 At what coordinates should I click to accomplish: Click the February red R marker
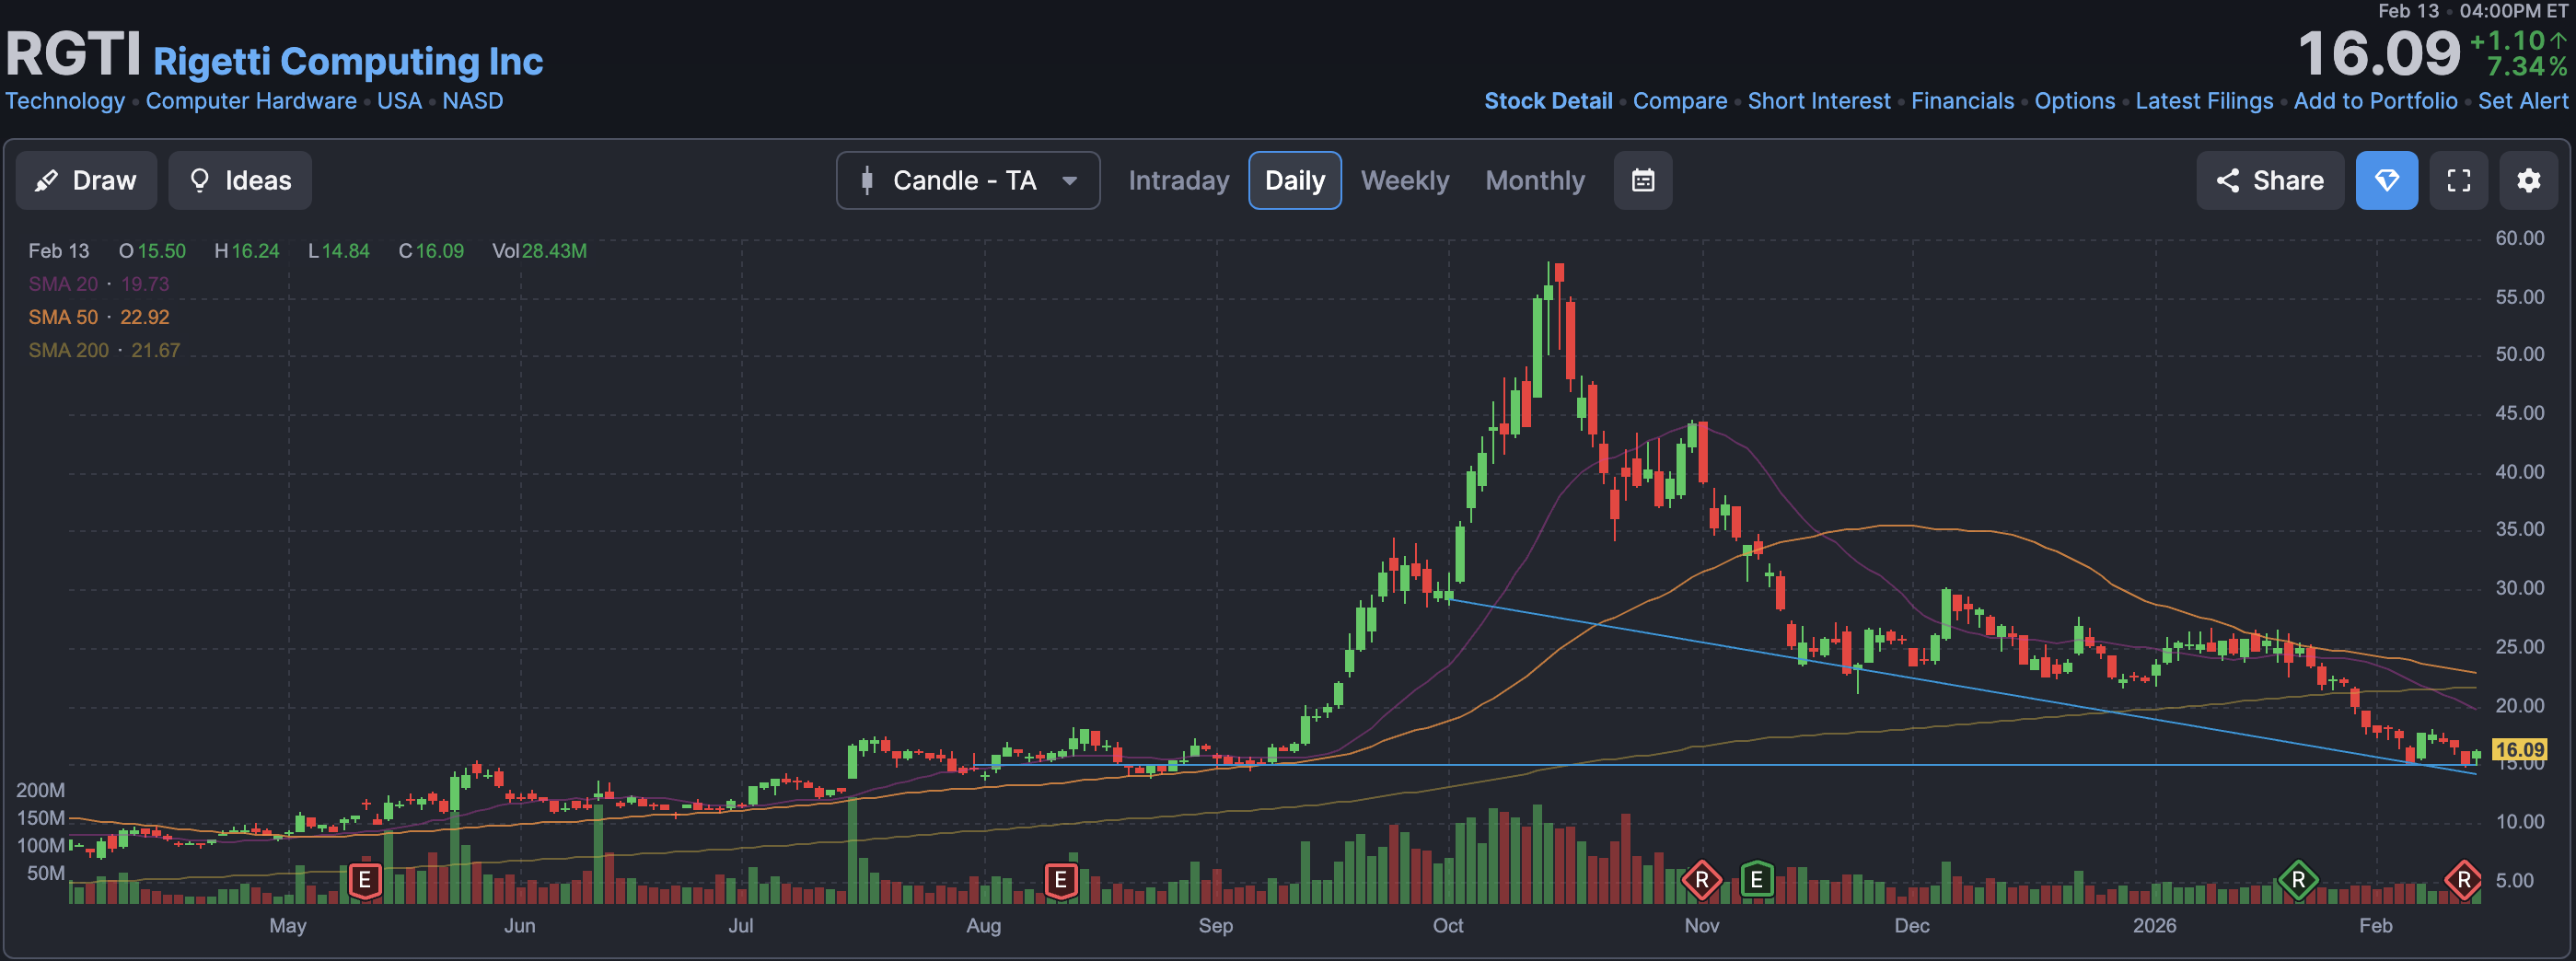[x=2463, y=880]
